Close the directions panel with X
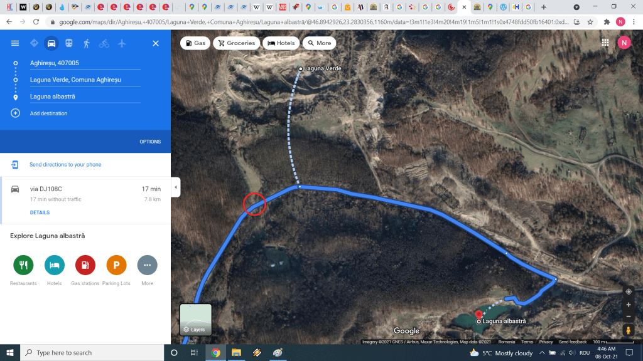 [x=156, y=43]
